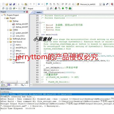
Task: Start the debug session with the magnifier icon
Action: click(x=112, y=4)
